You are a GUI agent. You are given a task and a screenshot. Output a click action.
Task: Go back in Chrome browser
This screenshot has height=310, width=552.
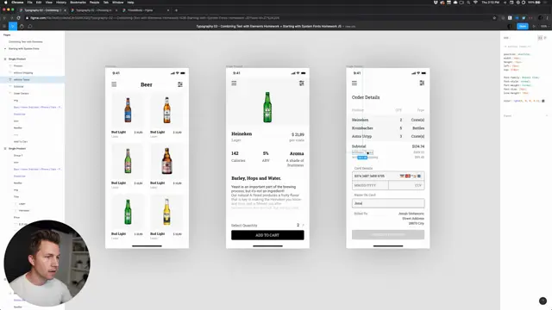(x=4, y=17)
